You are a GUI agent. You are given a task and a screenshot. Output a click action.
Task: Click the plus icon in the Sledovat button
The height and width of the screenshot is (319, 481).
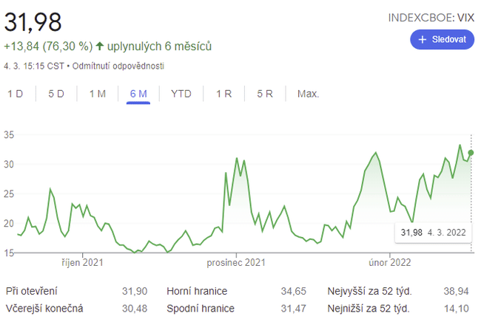[x=423, y=40]
